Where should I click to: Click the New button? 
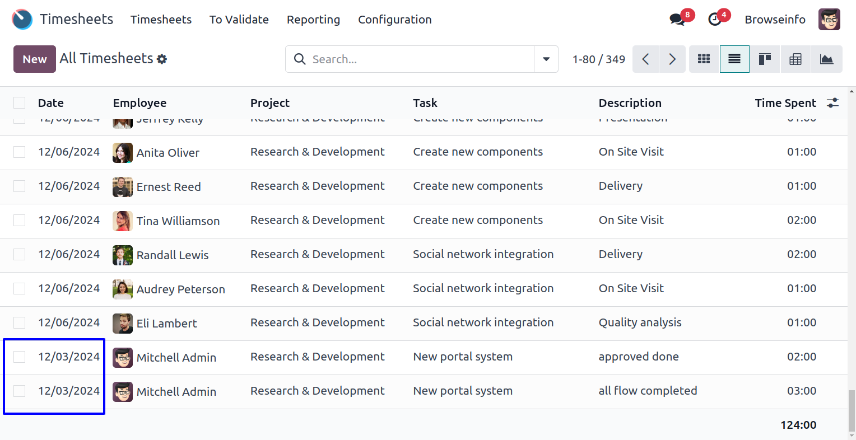[x=35, y=59]
